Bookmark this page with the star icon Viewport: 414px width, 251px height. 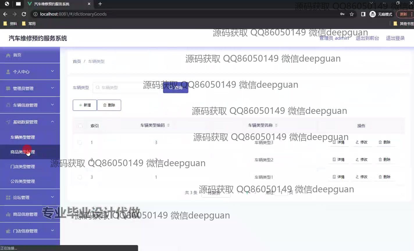(x=351, y=14)
